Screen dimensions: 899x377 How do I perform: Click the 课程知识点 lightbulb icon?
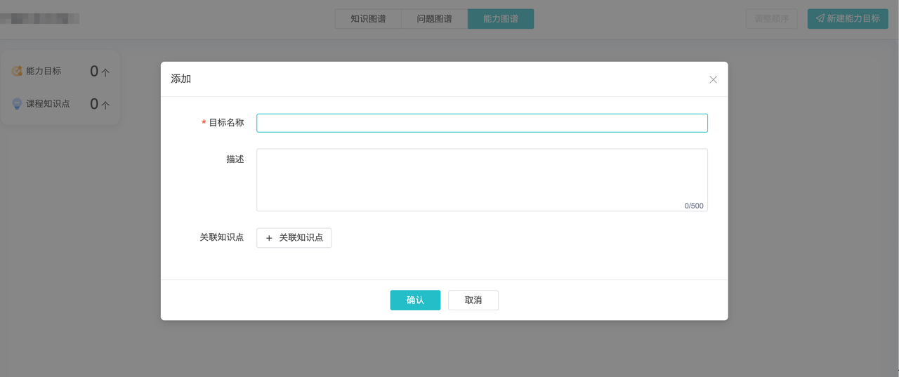pyautogui.click(x=17, y=104)
